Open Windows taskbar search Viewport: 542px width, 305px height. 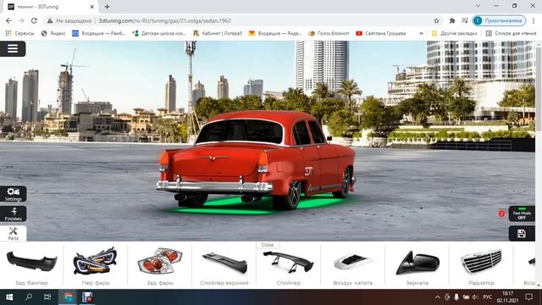[29, 297]
